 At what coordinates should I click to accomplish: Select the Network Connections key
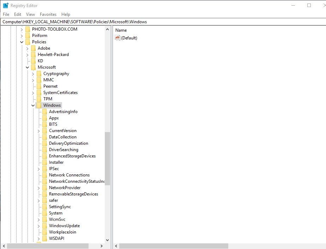(69, 175)
